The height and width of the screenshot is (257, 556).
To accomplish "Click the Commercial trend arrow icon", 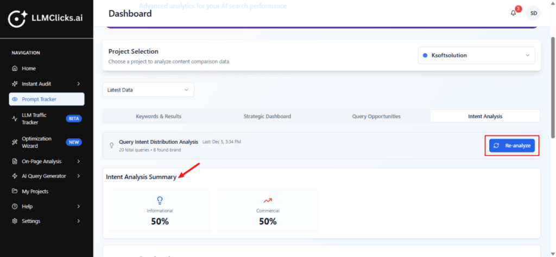I will (x=267, y=201).
